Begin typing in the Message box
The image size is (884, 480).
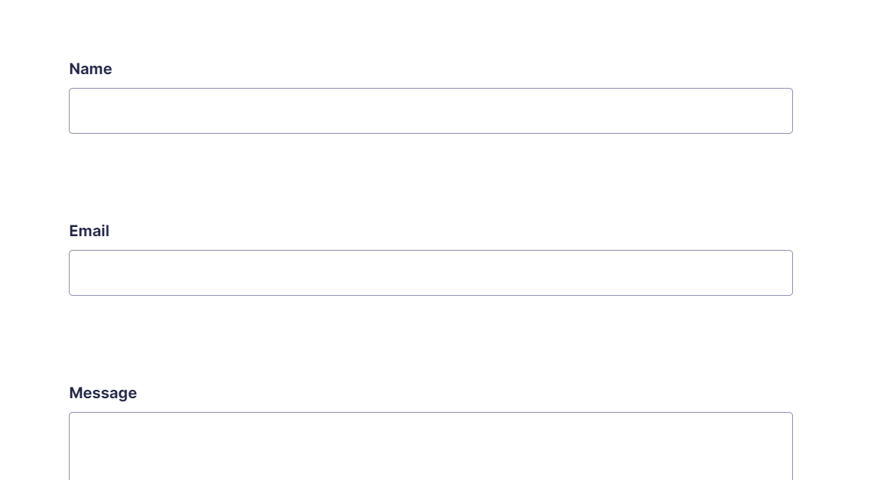click(x=431, y=446)
